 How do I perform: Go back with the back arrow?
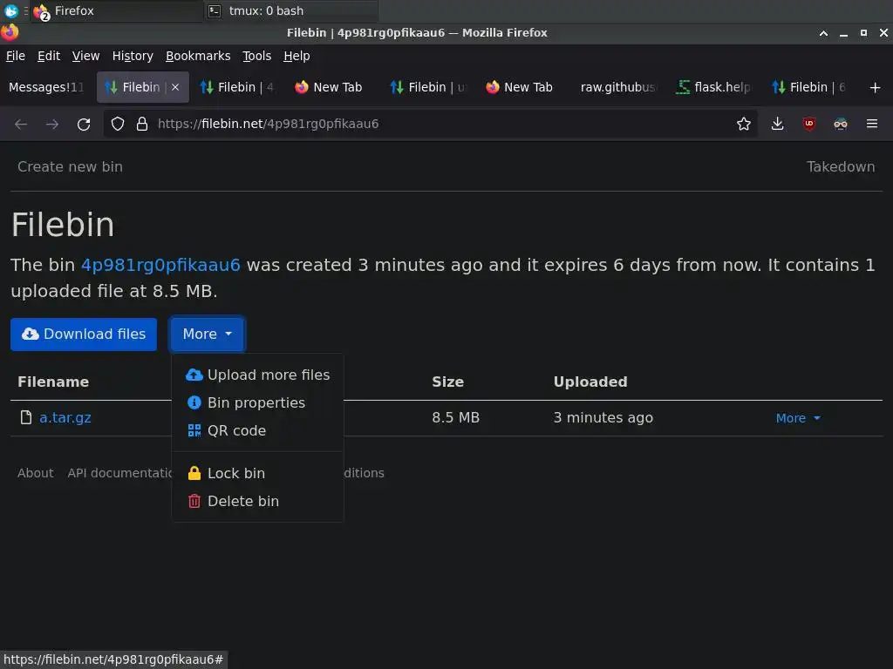pyautogui.click(x=21, y=124)
